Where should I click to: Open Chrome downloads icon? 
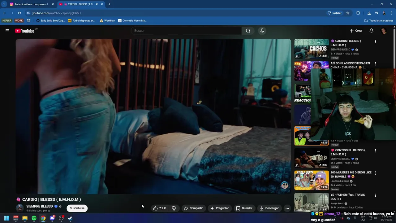pos(369,13)
